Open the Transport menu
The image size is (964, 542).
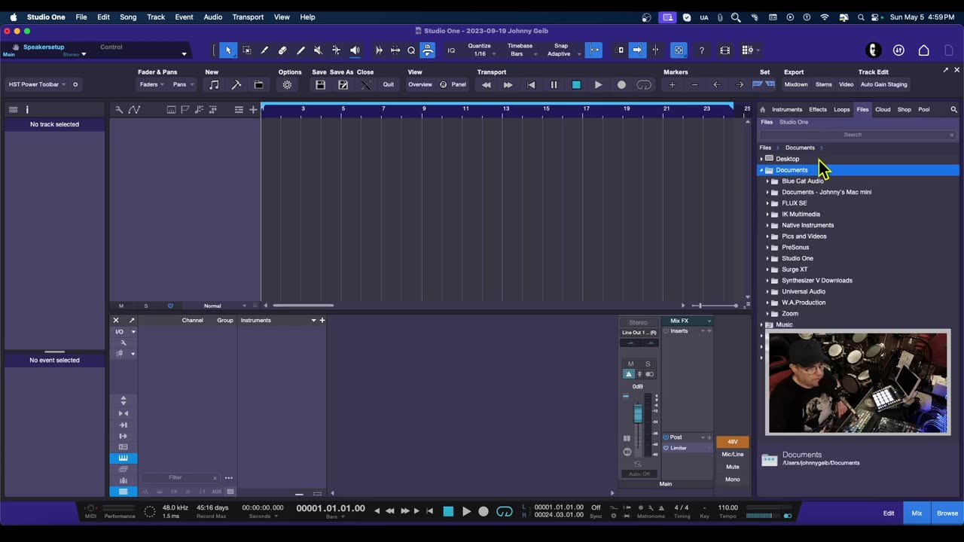pyautogui.click(x=248, y=17)
